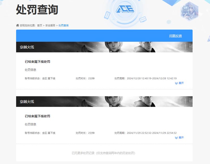Screen dimensions: 210x164
Task: Click the hexagon character avatar in the header
Action: pos(189,11)
